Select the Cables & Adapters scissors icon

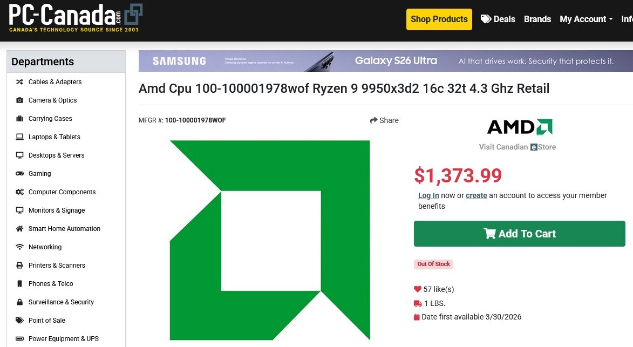point(19,82)
